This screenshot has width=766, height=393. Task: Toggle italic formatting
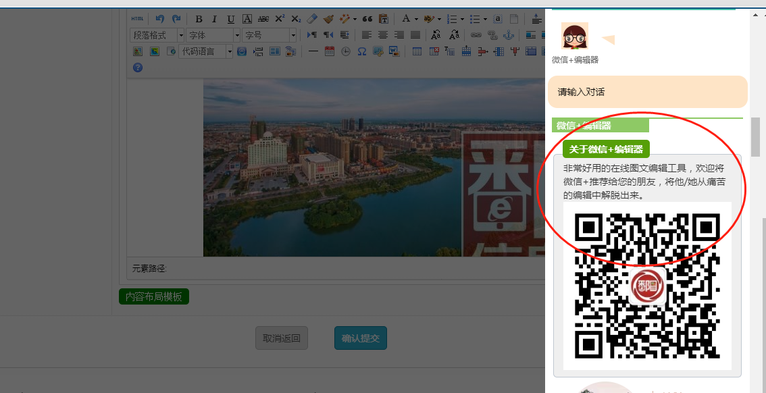coord(214,19)
